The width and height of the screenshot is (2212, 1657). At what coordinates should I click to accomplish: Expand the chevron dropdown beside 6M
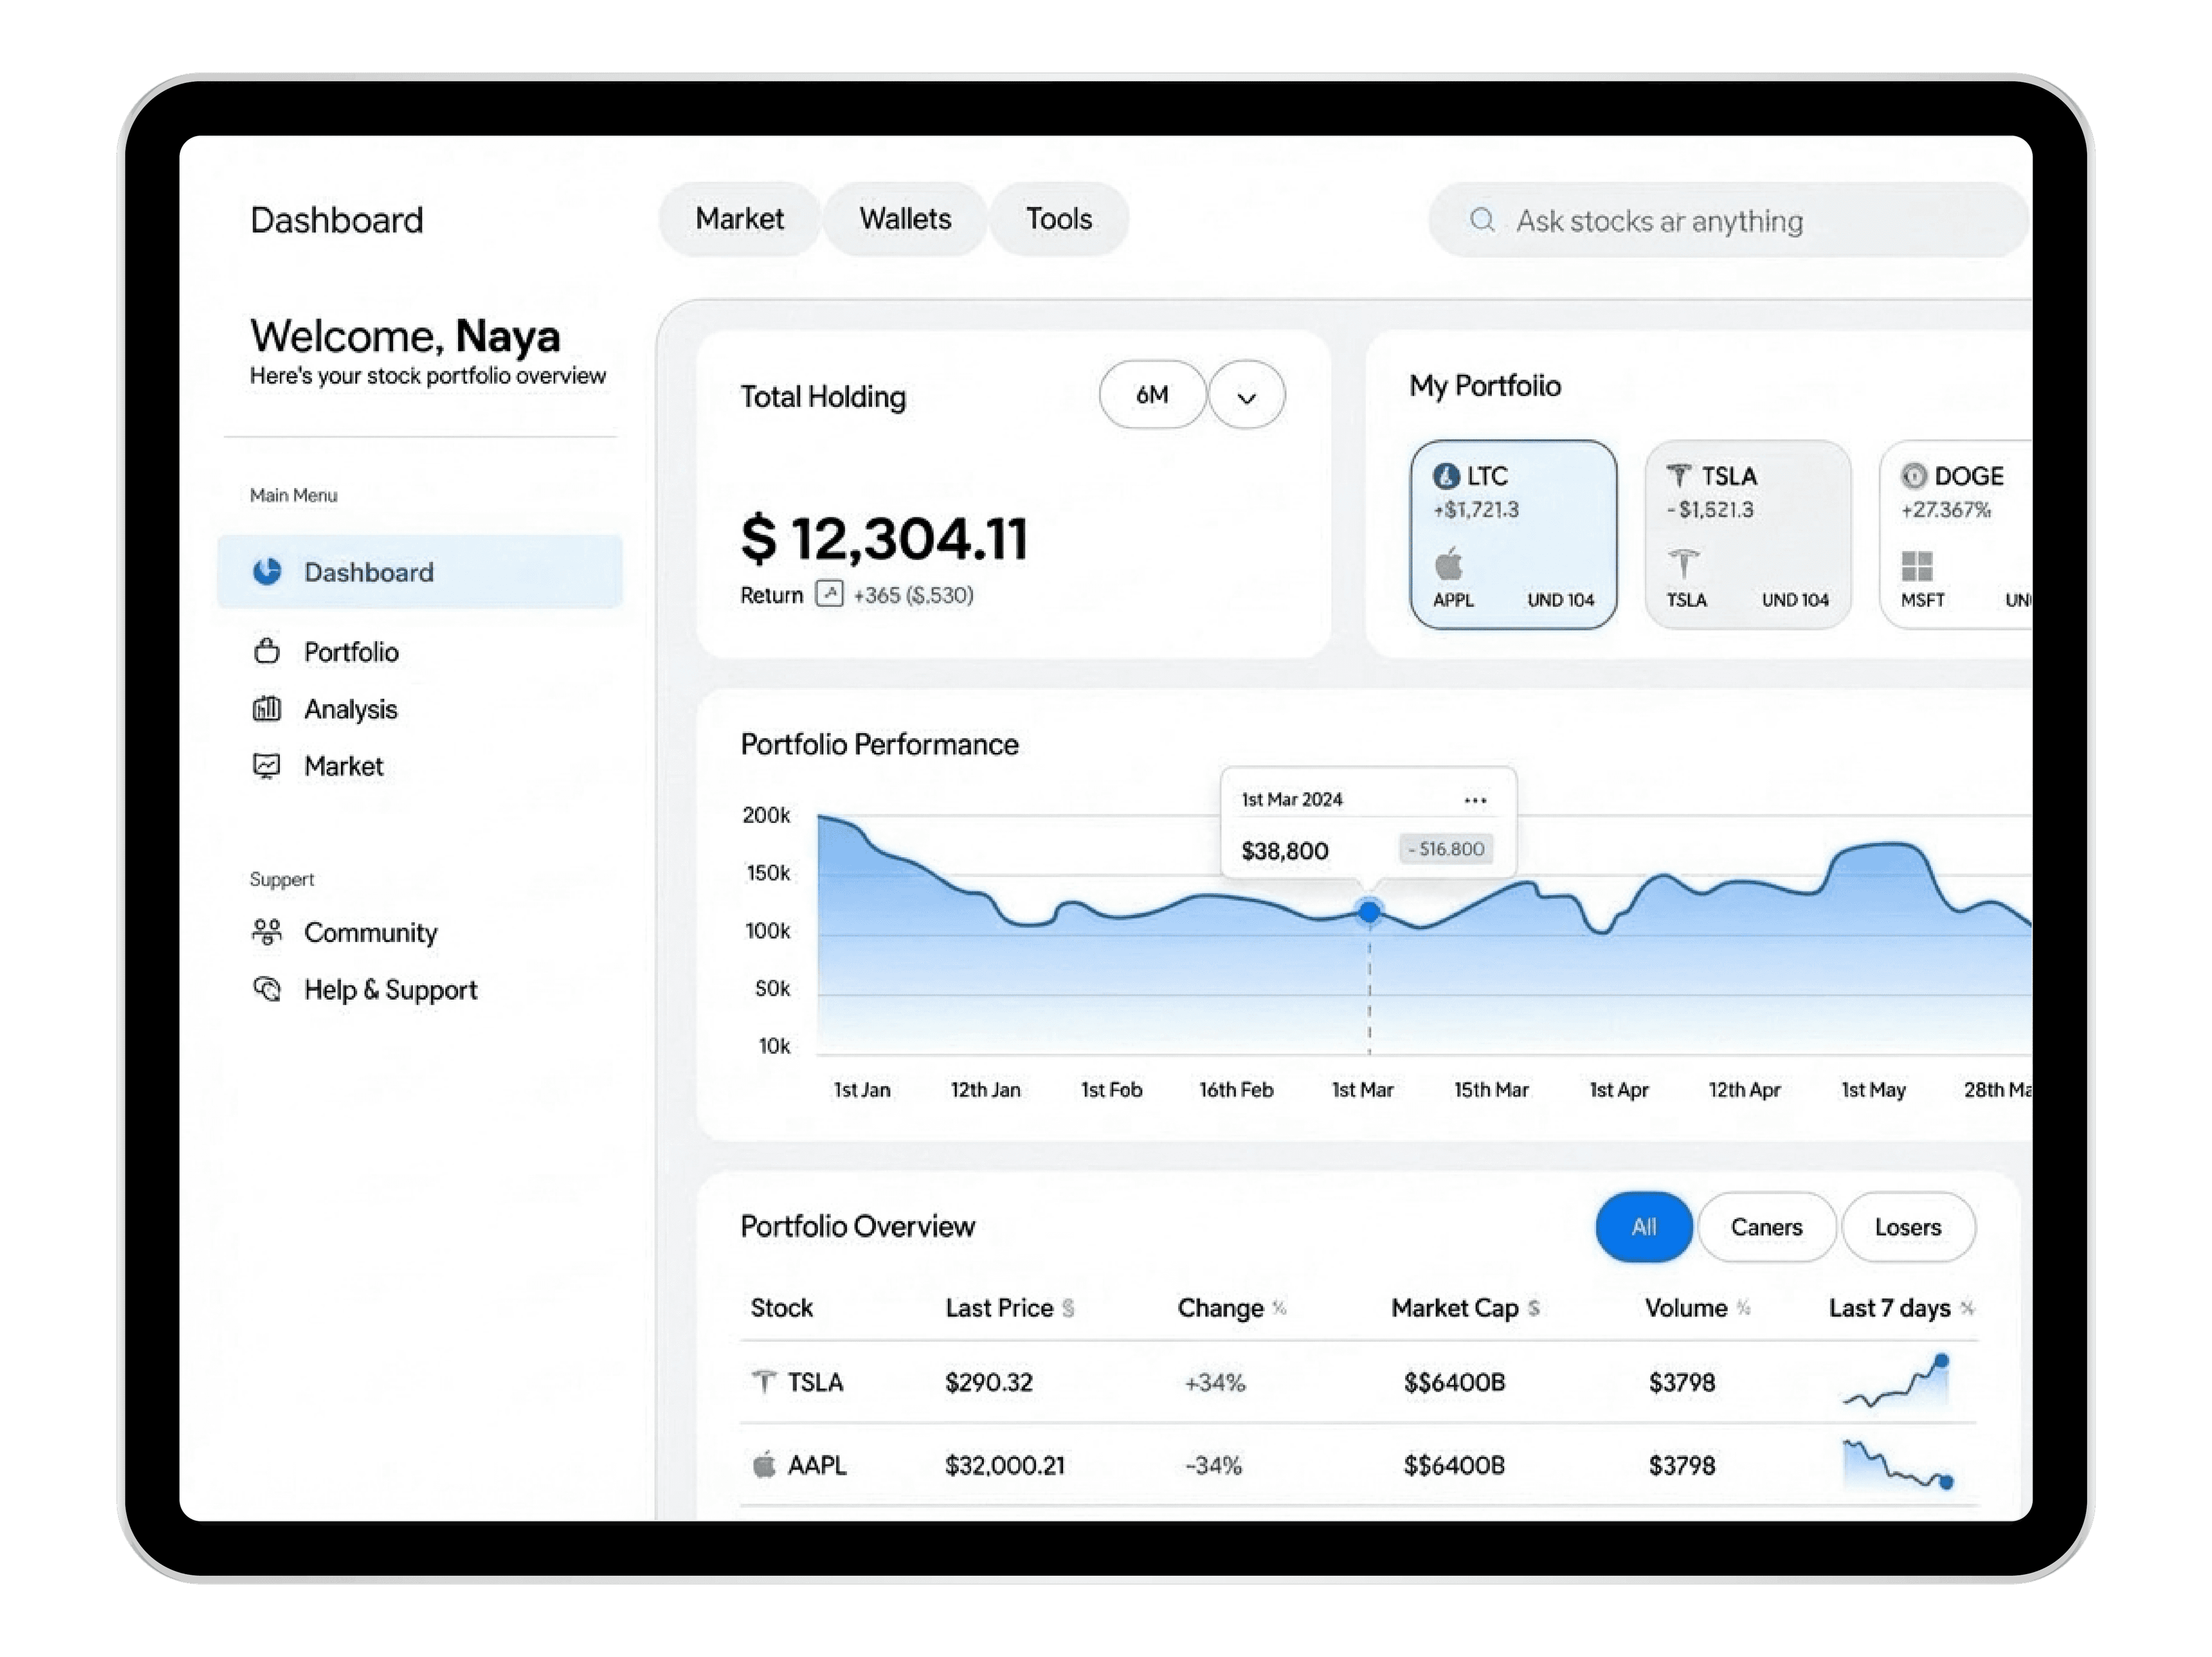click(1246, 396)
